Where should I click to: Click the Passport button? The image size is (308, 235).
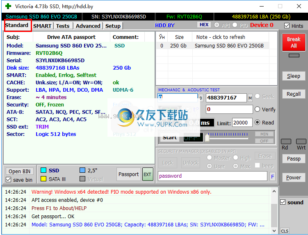[129, 174]
